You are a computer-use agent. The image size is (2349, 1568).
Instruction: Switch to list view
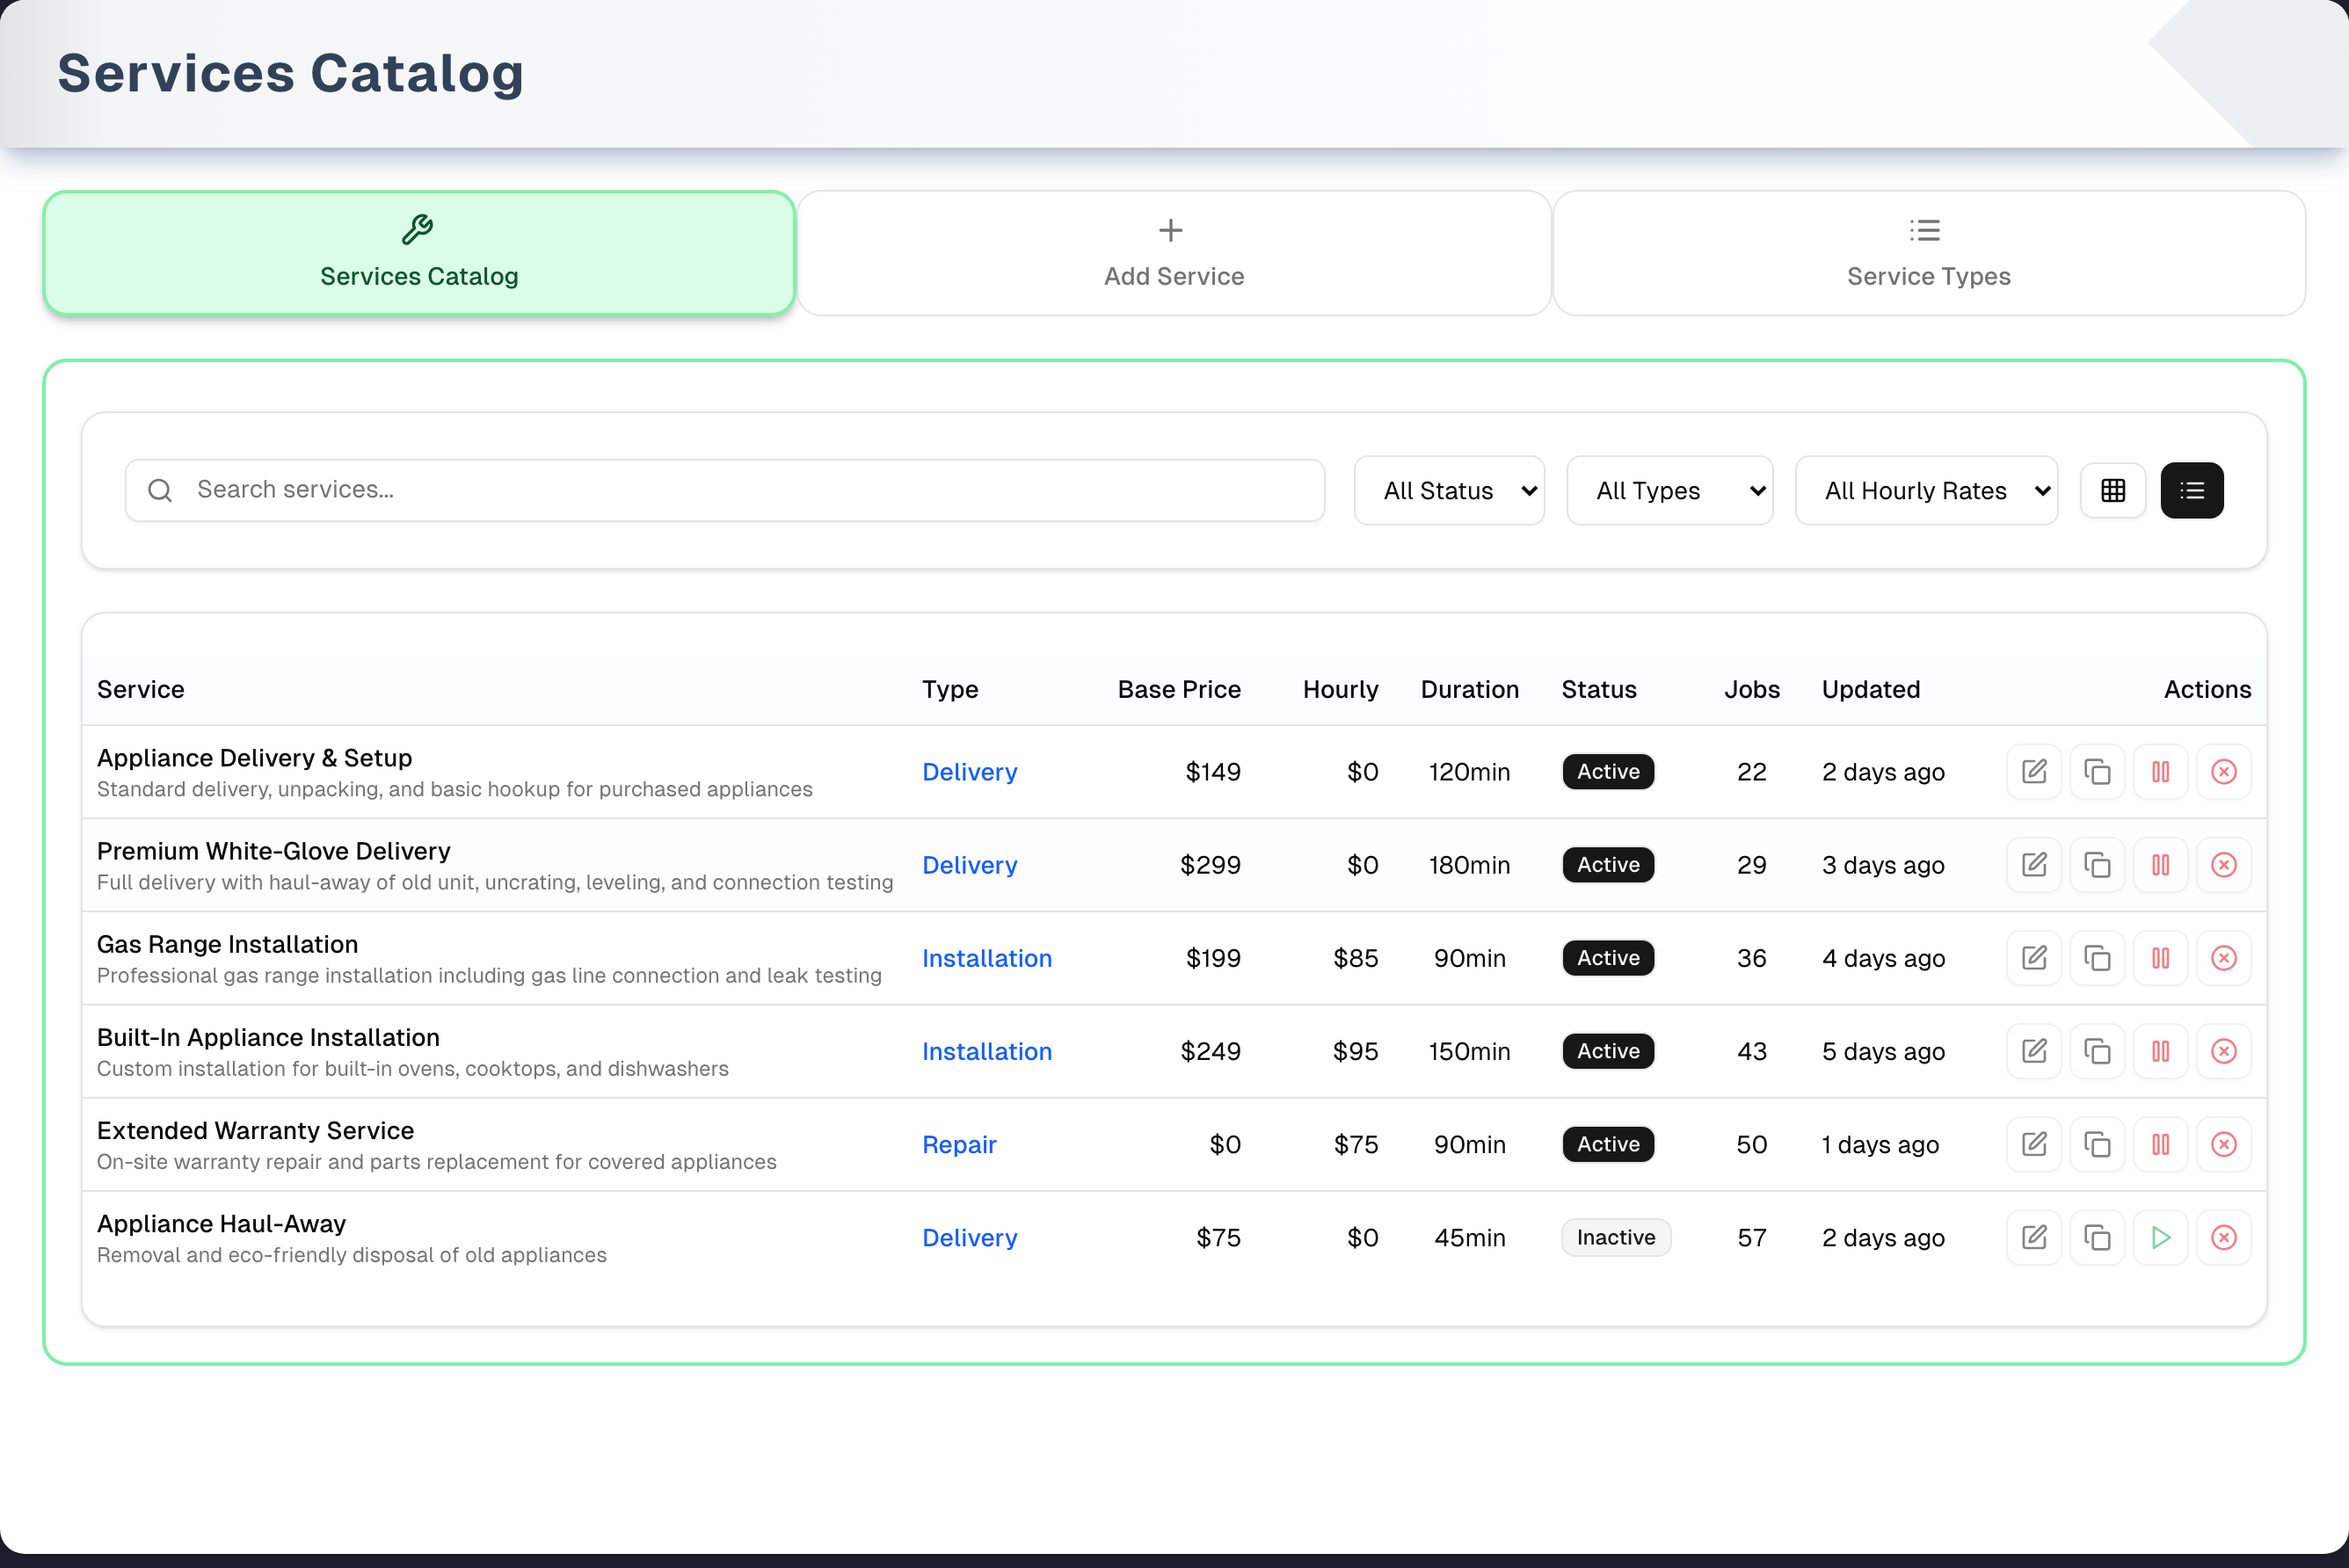(x=2191, y=490)
